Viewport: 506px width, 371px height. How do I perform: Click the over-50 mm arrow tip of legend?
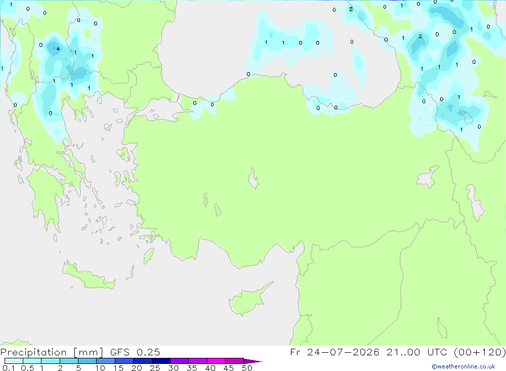pyautogui.click(x=253, y=361)
